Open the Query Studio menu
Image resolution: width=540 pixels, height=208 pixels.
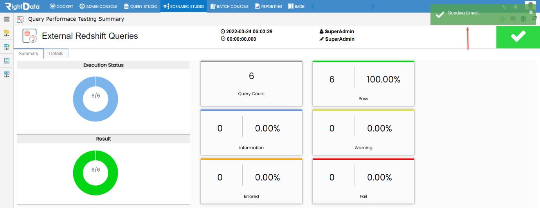click(x=140, y=6)
